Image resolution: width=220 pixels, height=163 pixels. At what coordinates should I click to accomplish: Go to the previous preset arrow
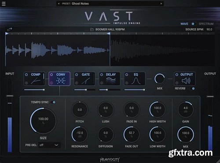59,4
